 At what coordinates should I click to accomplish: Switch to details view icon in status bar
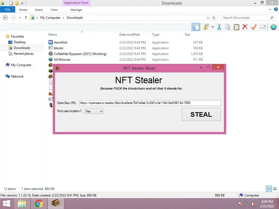pyautogui.click(x=269, y=189)
